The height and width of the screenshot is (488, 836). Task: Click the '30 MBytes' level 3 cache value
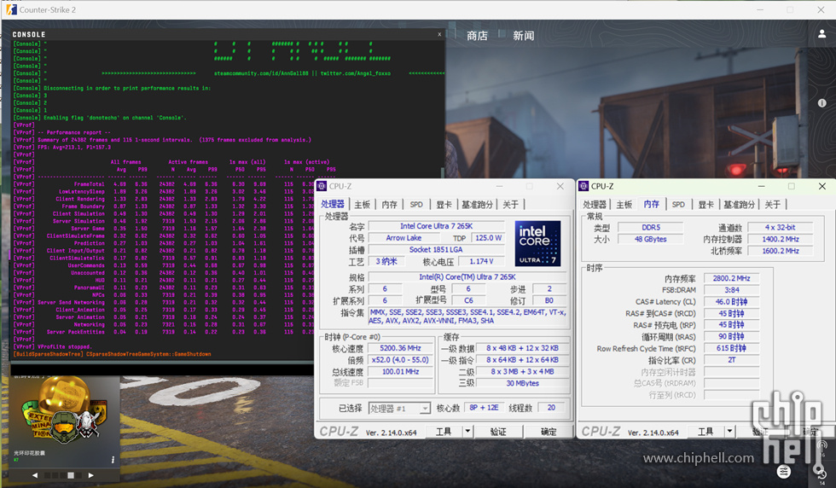point(522,383)
